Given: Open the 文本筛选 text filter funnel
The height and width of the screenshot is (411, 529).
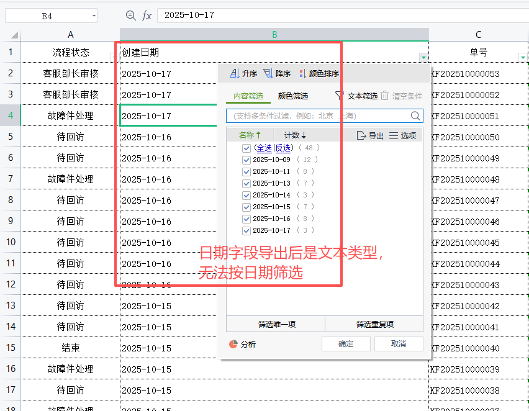Looking at the screenshot, I should pos(356,96).
